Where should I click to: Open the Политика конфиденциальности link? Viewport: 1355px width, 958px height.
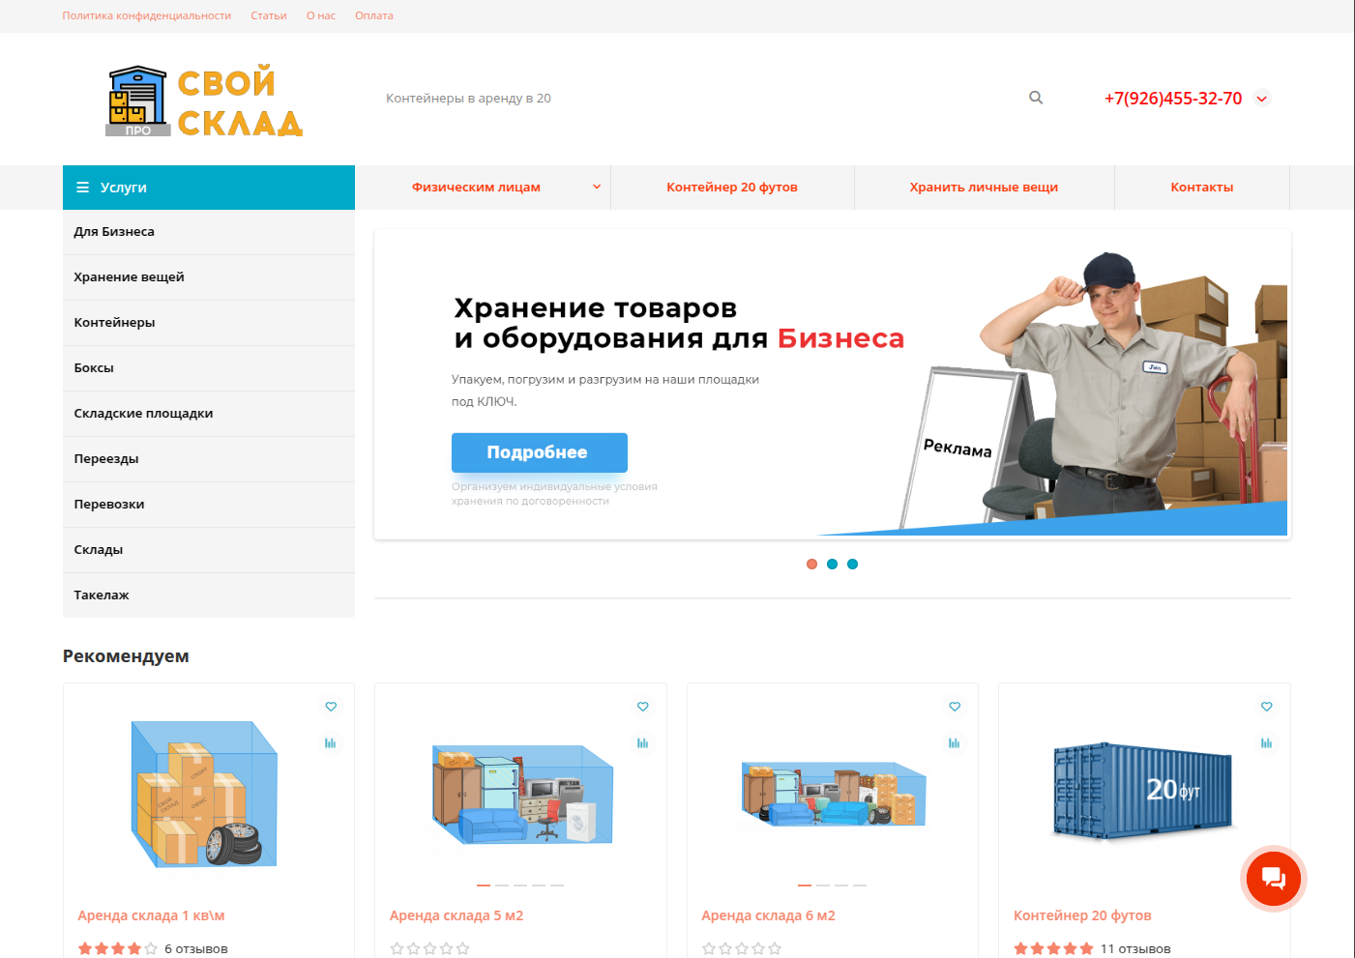147,15
